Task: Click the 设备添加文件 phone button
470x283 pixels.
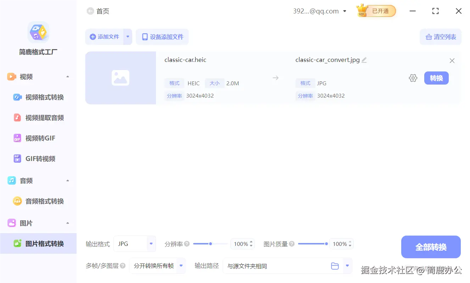Action: tap(162, 36)
